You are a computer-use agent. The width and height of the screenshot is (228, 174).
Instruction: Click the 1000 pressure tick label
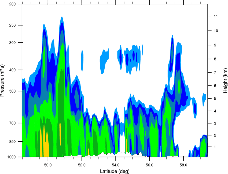pyautogui.click(x=11, y=157)
